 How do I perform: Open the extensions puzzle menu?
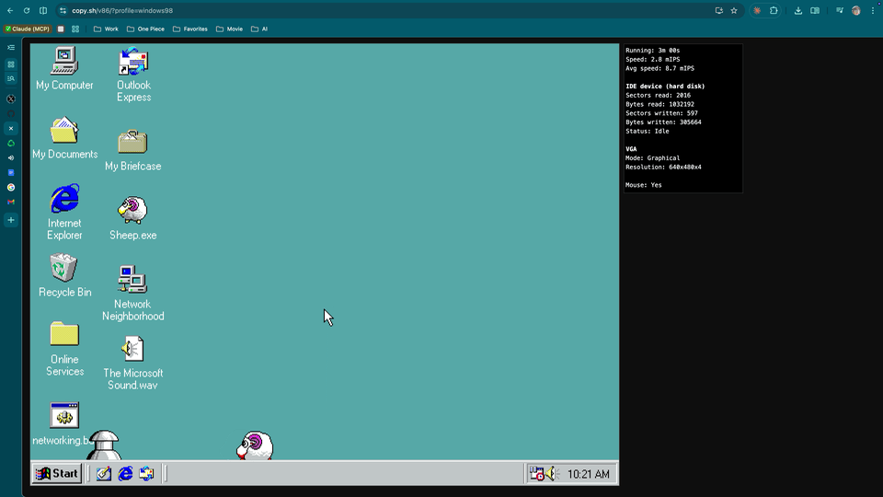[774, 11]
